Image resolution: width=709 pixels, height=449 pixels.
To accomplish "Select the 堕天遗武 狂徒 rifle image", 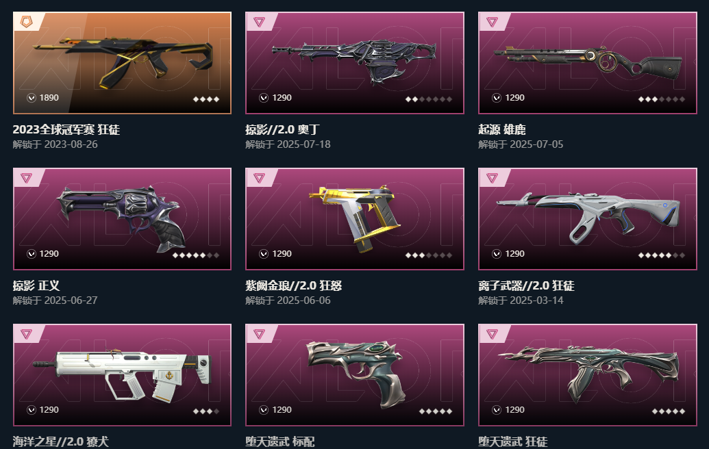I will [x=588, y=375].
